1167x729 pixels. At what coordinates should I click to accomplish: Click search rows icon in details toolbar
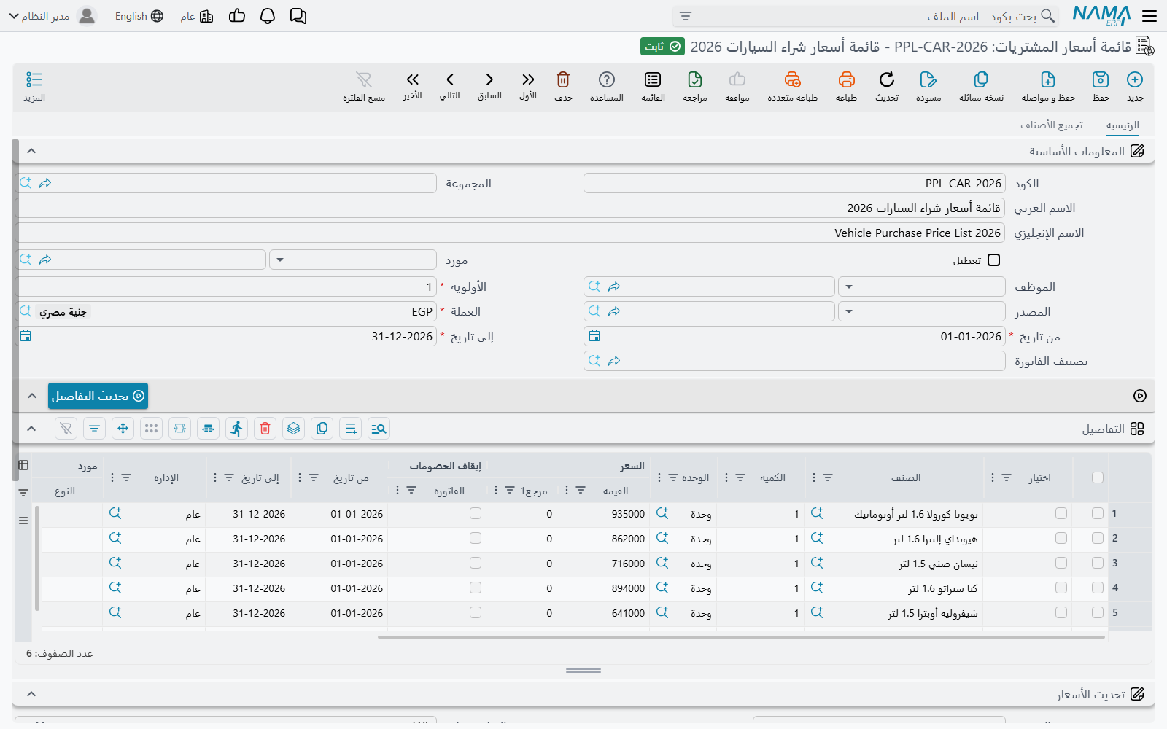click(x=379, y=429)
